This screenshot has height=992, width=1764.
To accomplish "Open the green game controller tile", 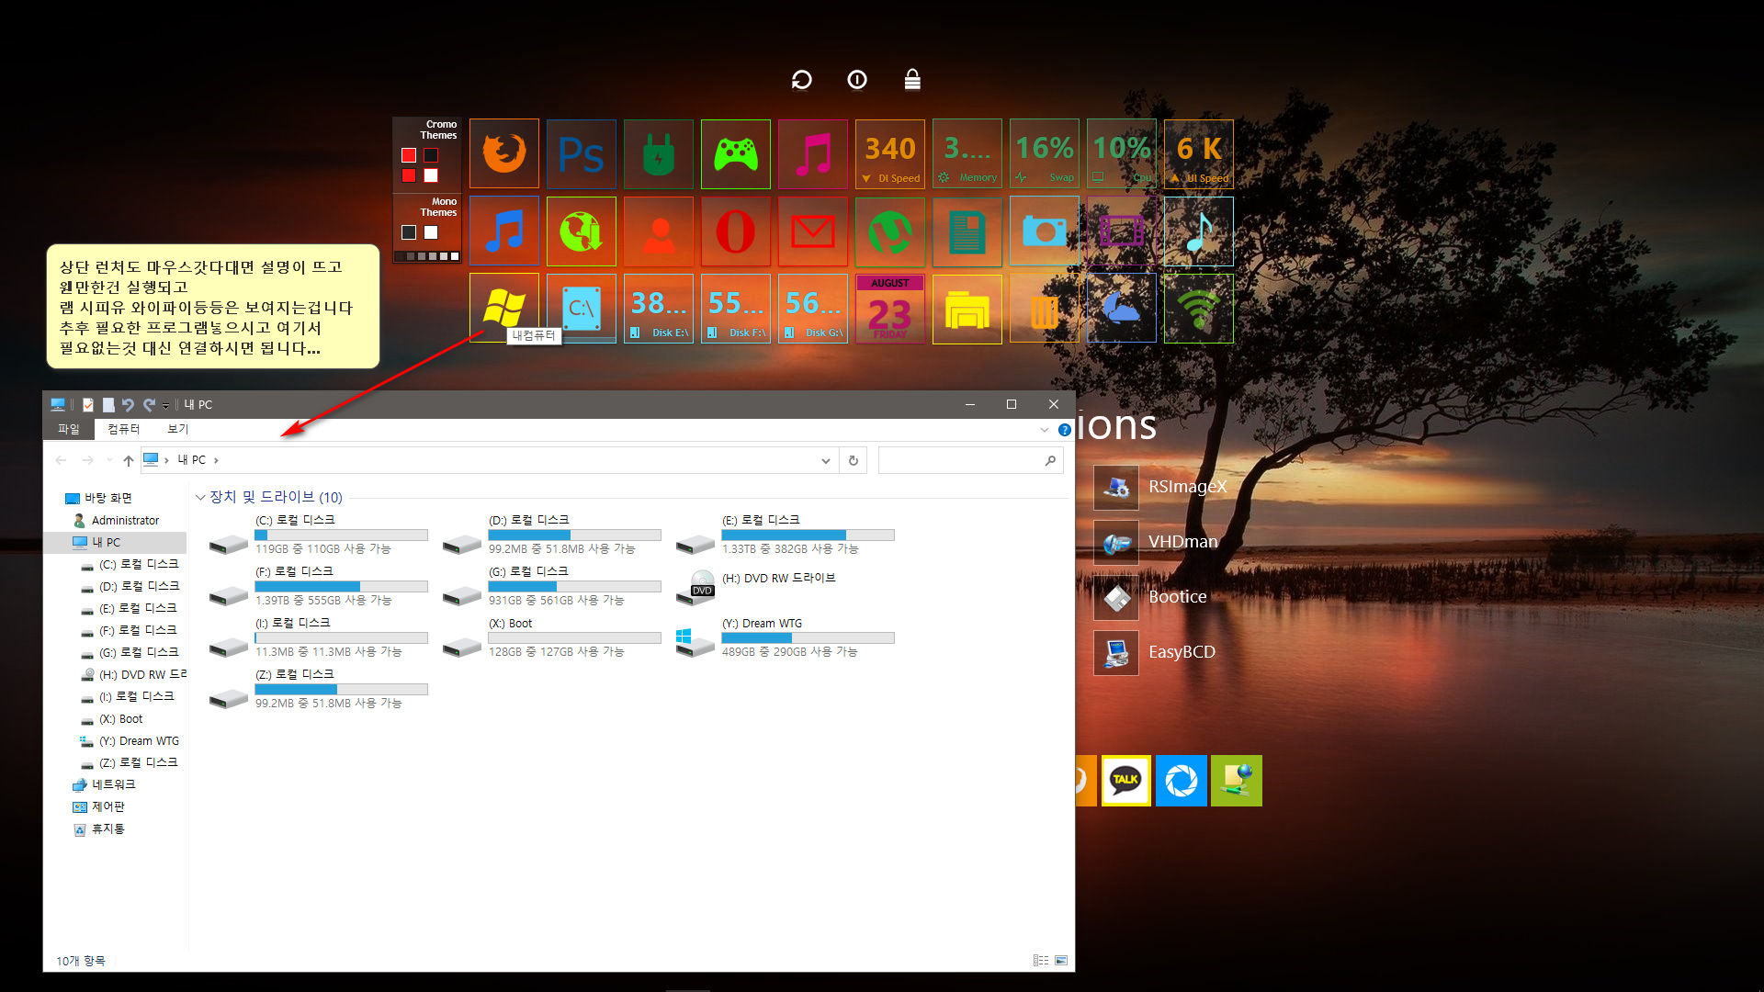I will pos(735,154).
